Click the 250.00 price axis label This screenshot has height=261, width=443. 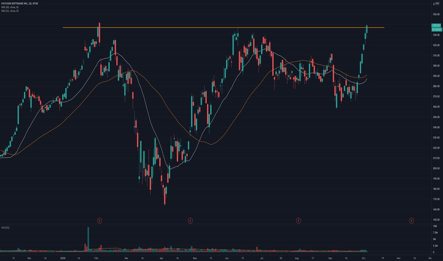436,117
